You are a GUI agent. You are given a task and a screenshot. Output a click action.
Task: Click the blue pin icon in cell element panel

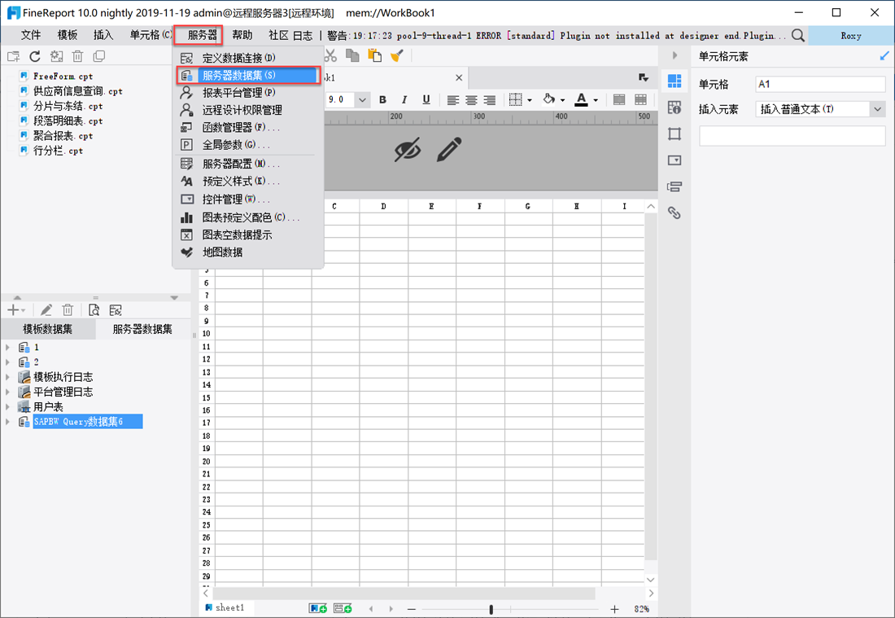tap(884, 56)
